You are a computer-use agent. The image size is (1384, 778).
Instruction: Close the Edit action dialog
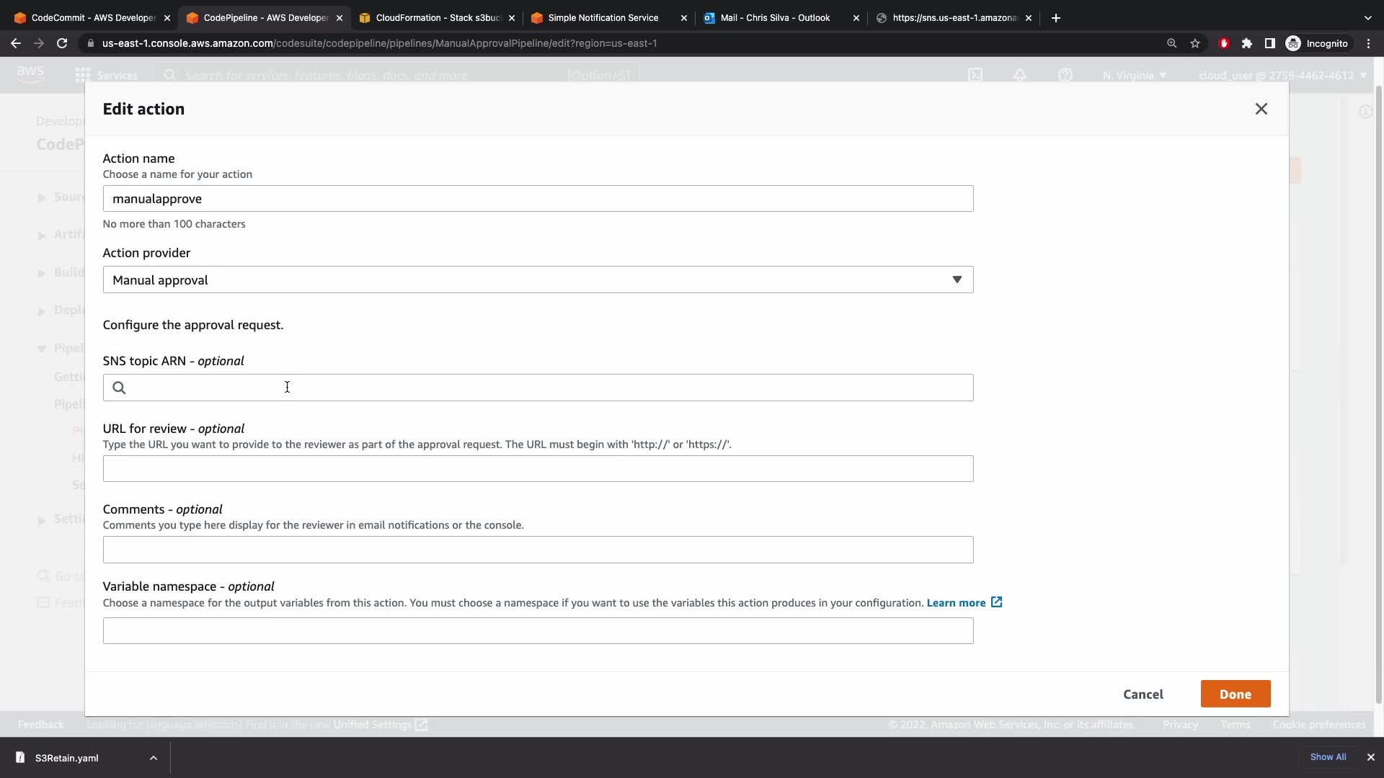pos(1261,109)
